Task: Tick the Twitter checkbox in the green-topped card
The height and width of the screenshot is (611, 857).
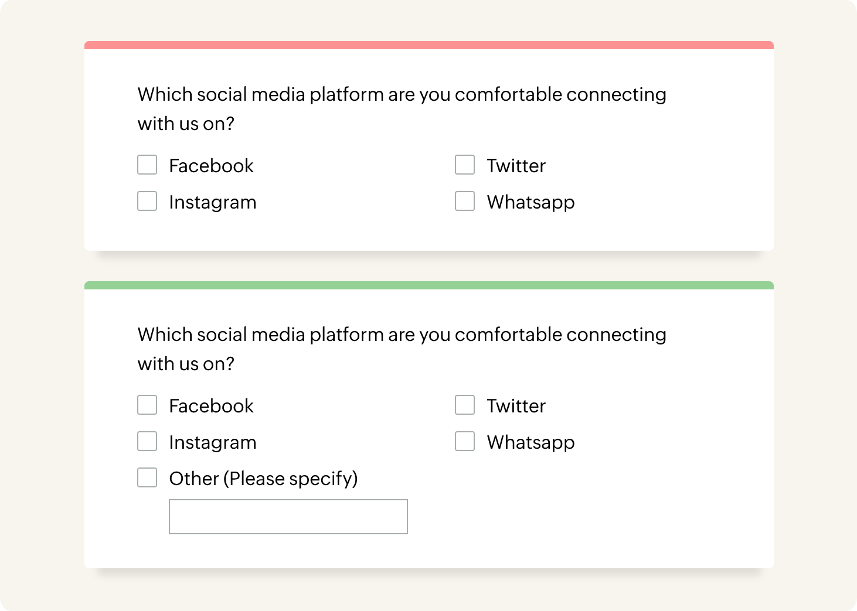Action: pyautogui.click(x=465, y=405)
